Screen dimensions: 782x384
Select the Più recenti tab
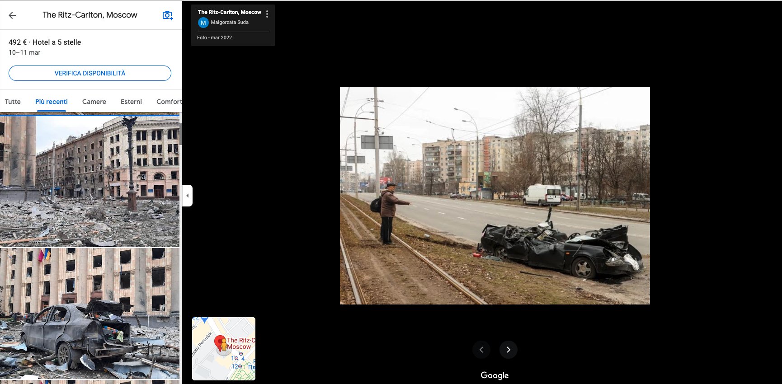click(52, 102)
